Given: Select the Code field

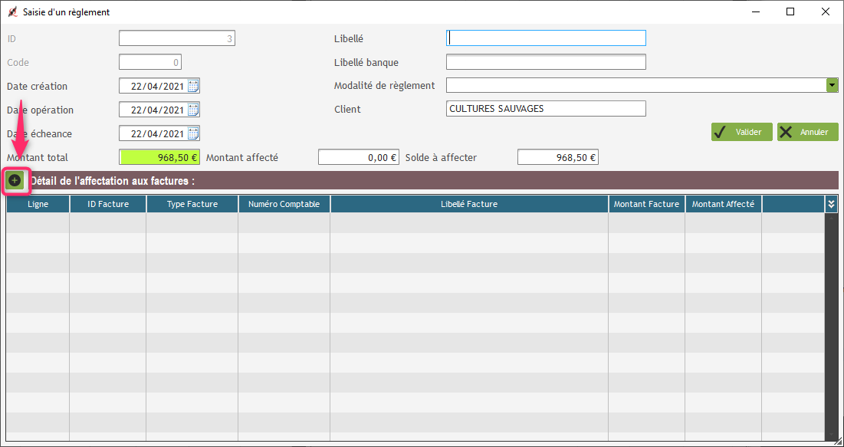Looking at the screenshot, I should 150,62.
